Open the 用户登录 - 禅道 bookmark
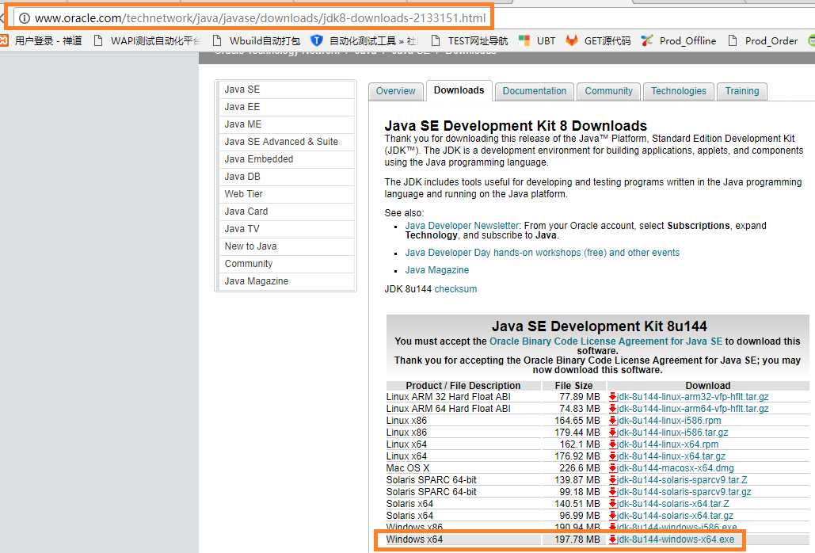The width and height of the screenshot is (815, 553). (x=41, y=40)
